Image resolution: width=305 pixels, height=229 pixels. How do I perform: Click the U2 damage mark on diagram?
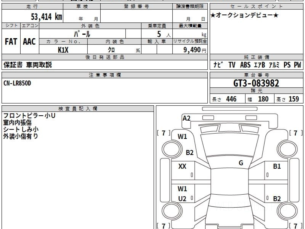click(x=182, y=199)
